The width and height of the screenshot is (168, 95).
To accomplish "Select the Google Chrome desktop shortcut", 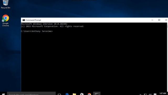I will pos(6,21).
